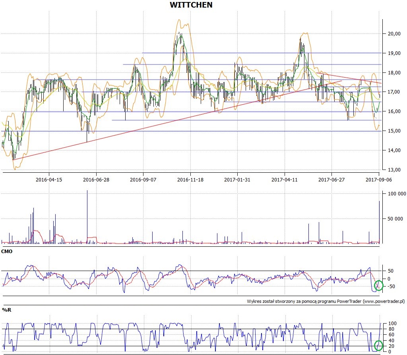Click the 2016-11-18 date label
This screenshot has height=355, width=407.
click(x=190, y=179)
